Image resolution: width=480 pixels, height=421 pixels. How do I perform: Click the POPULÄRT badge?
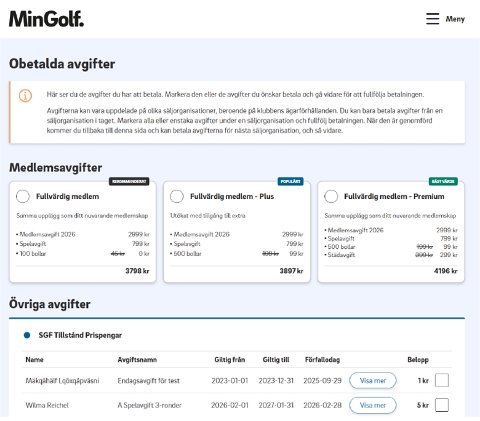[290, 181]
